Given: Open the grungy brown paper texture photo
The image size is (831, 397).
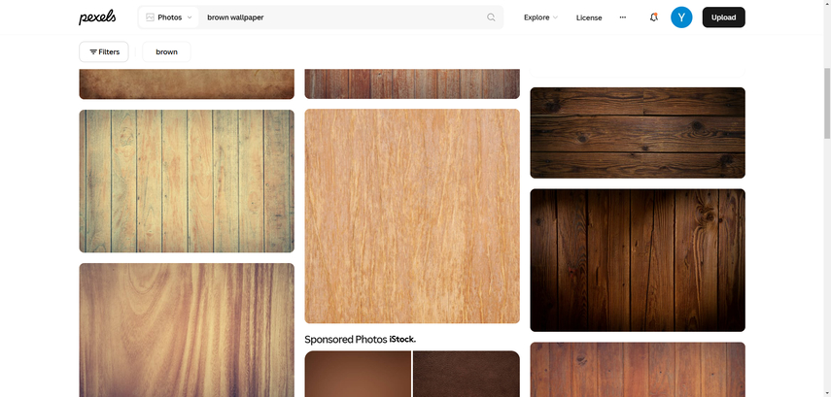Looking at the screenshot, I should (x=187, y=83).
